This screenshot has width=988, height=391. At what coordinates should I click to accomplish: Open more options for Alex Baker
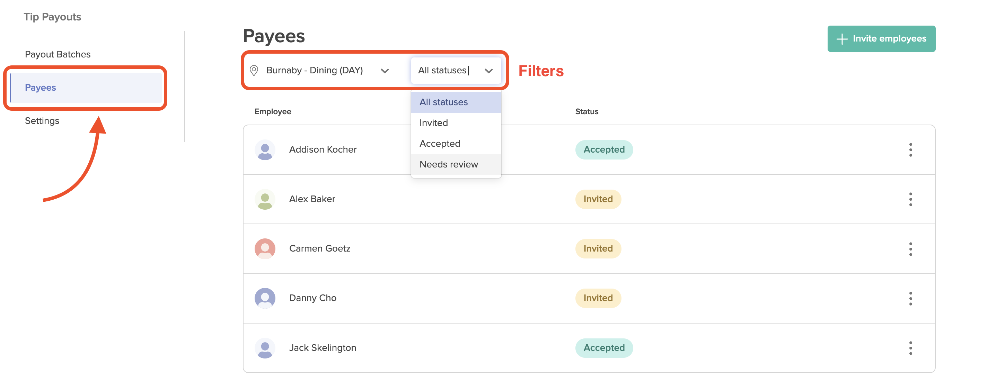click(x=910, y=199)
